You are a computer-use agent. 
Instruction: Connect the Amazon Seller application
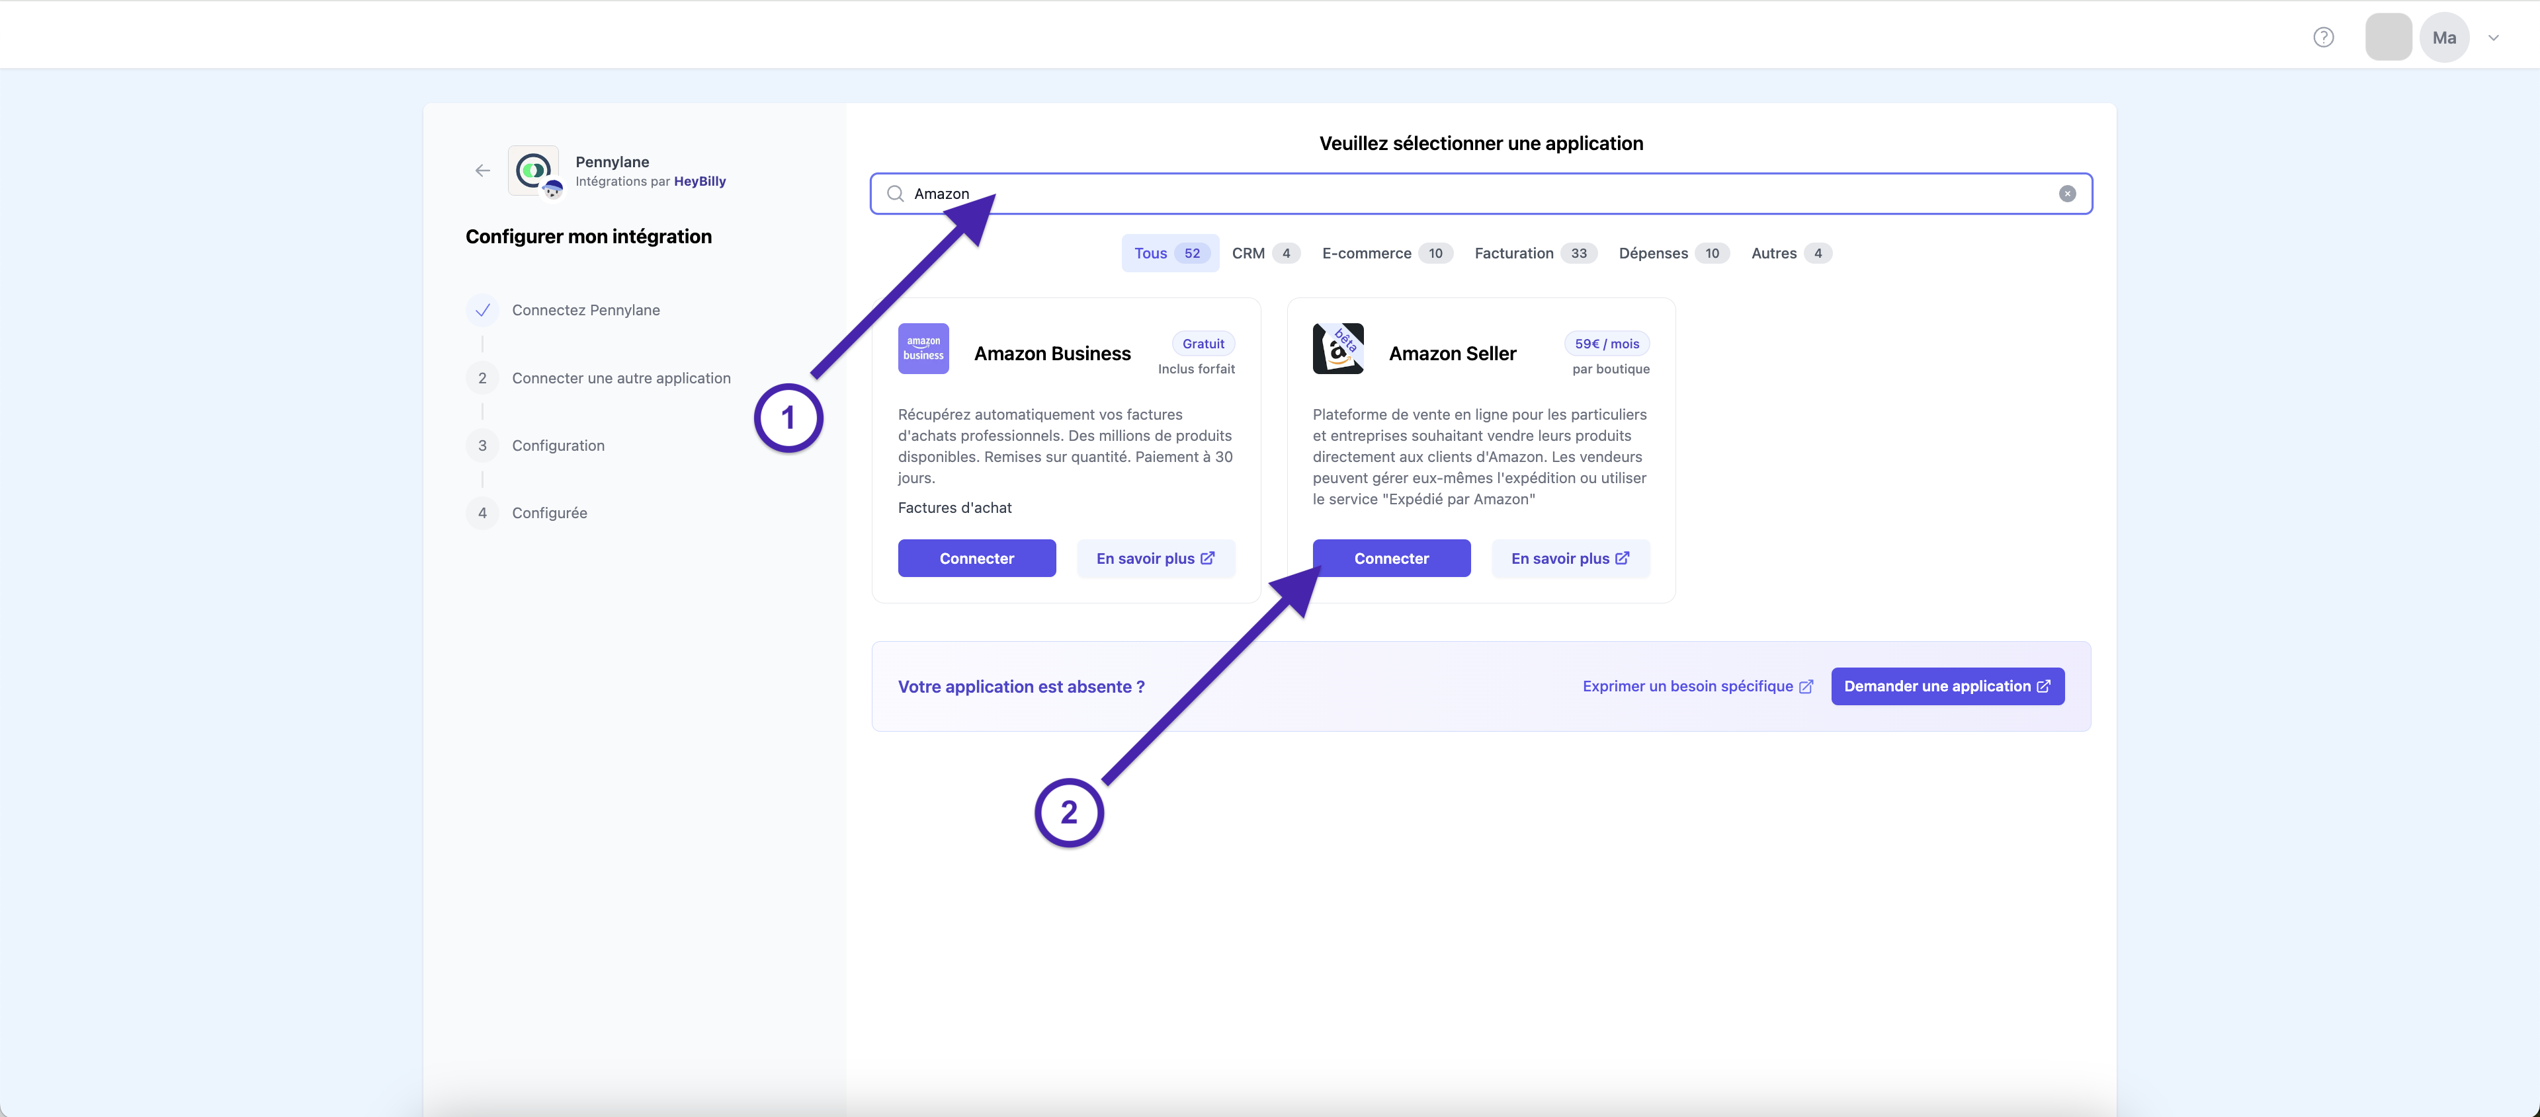point(1391,558)
